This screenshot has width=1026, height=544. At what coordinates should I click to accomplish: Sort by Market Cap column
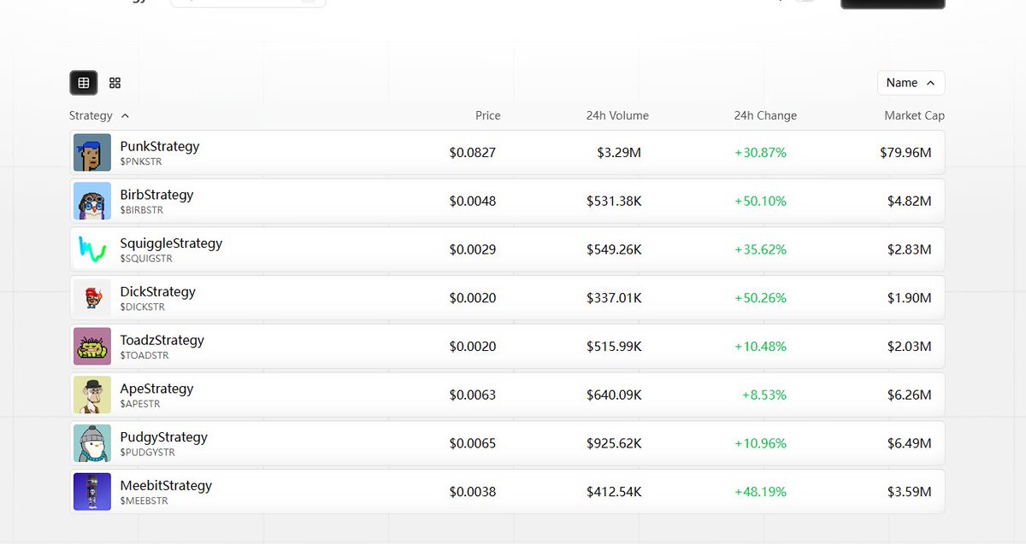pyautogui.click(x=914, y=115)
